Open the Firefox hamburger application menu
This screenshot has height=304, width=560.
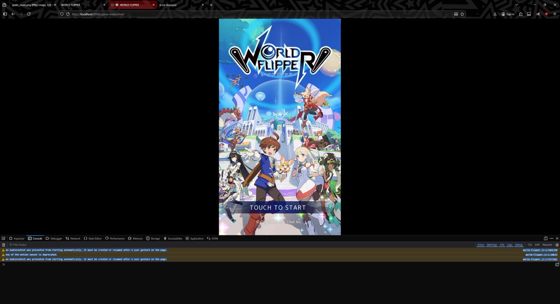555,14
